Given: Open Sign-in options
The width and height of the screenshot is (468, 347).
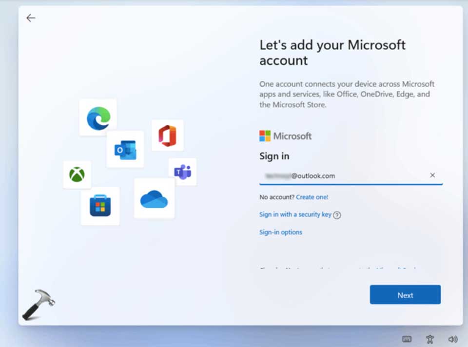Looking at the screenshot, I should click(280, 232).
